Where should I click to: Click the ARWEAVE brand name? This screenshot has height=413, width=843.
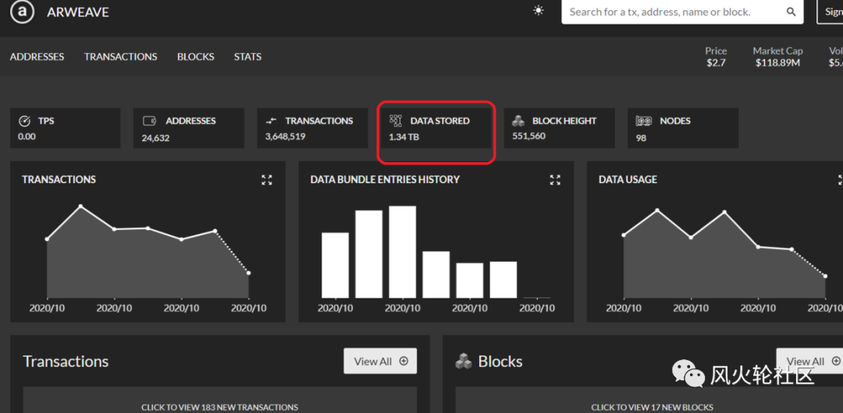click(78, 12)
